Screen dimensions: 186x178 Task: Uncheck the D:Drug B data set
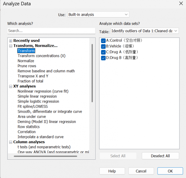(103, 58)
